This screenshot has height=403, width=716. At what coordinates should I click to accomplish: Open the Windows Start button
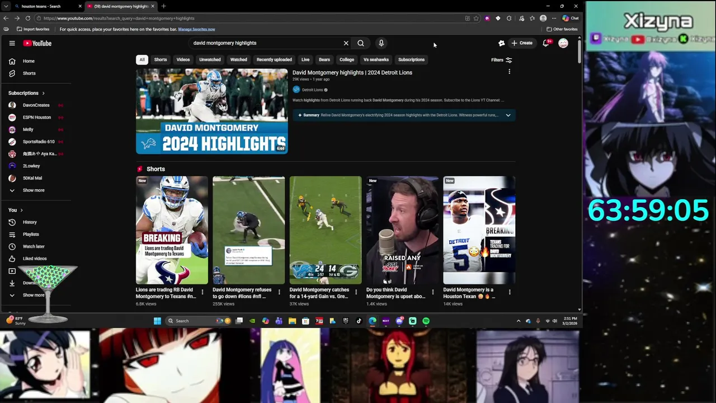coord(157,321)
